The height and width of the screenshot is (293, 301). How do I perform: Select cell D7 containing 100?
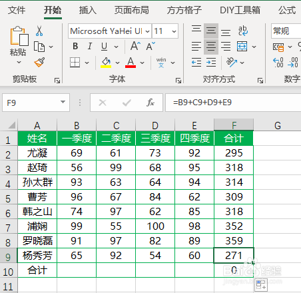(155, 226)
